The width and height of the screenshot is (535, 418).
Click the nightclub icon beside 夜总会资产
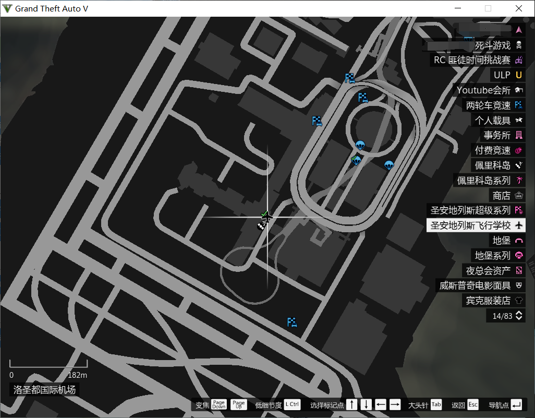point(519,270)
